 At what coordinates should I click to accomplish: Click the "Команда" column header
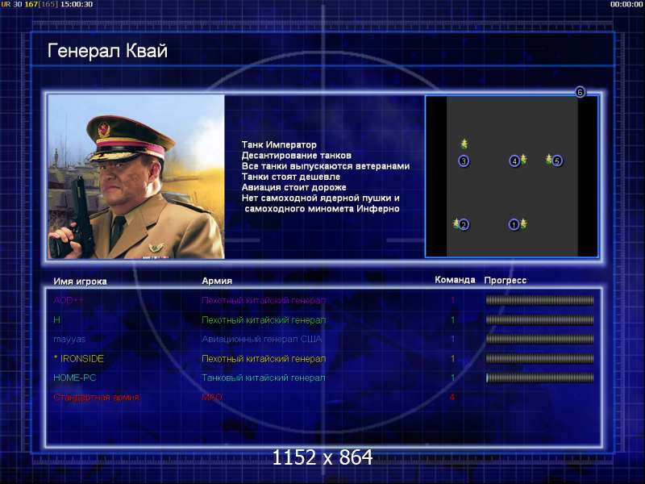pyautogui.click(x=455, y=280)
